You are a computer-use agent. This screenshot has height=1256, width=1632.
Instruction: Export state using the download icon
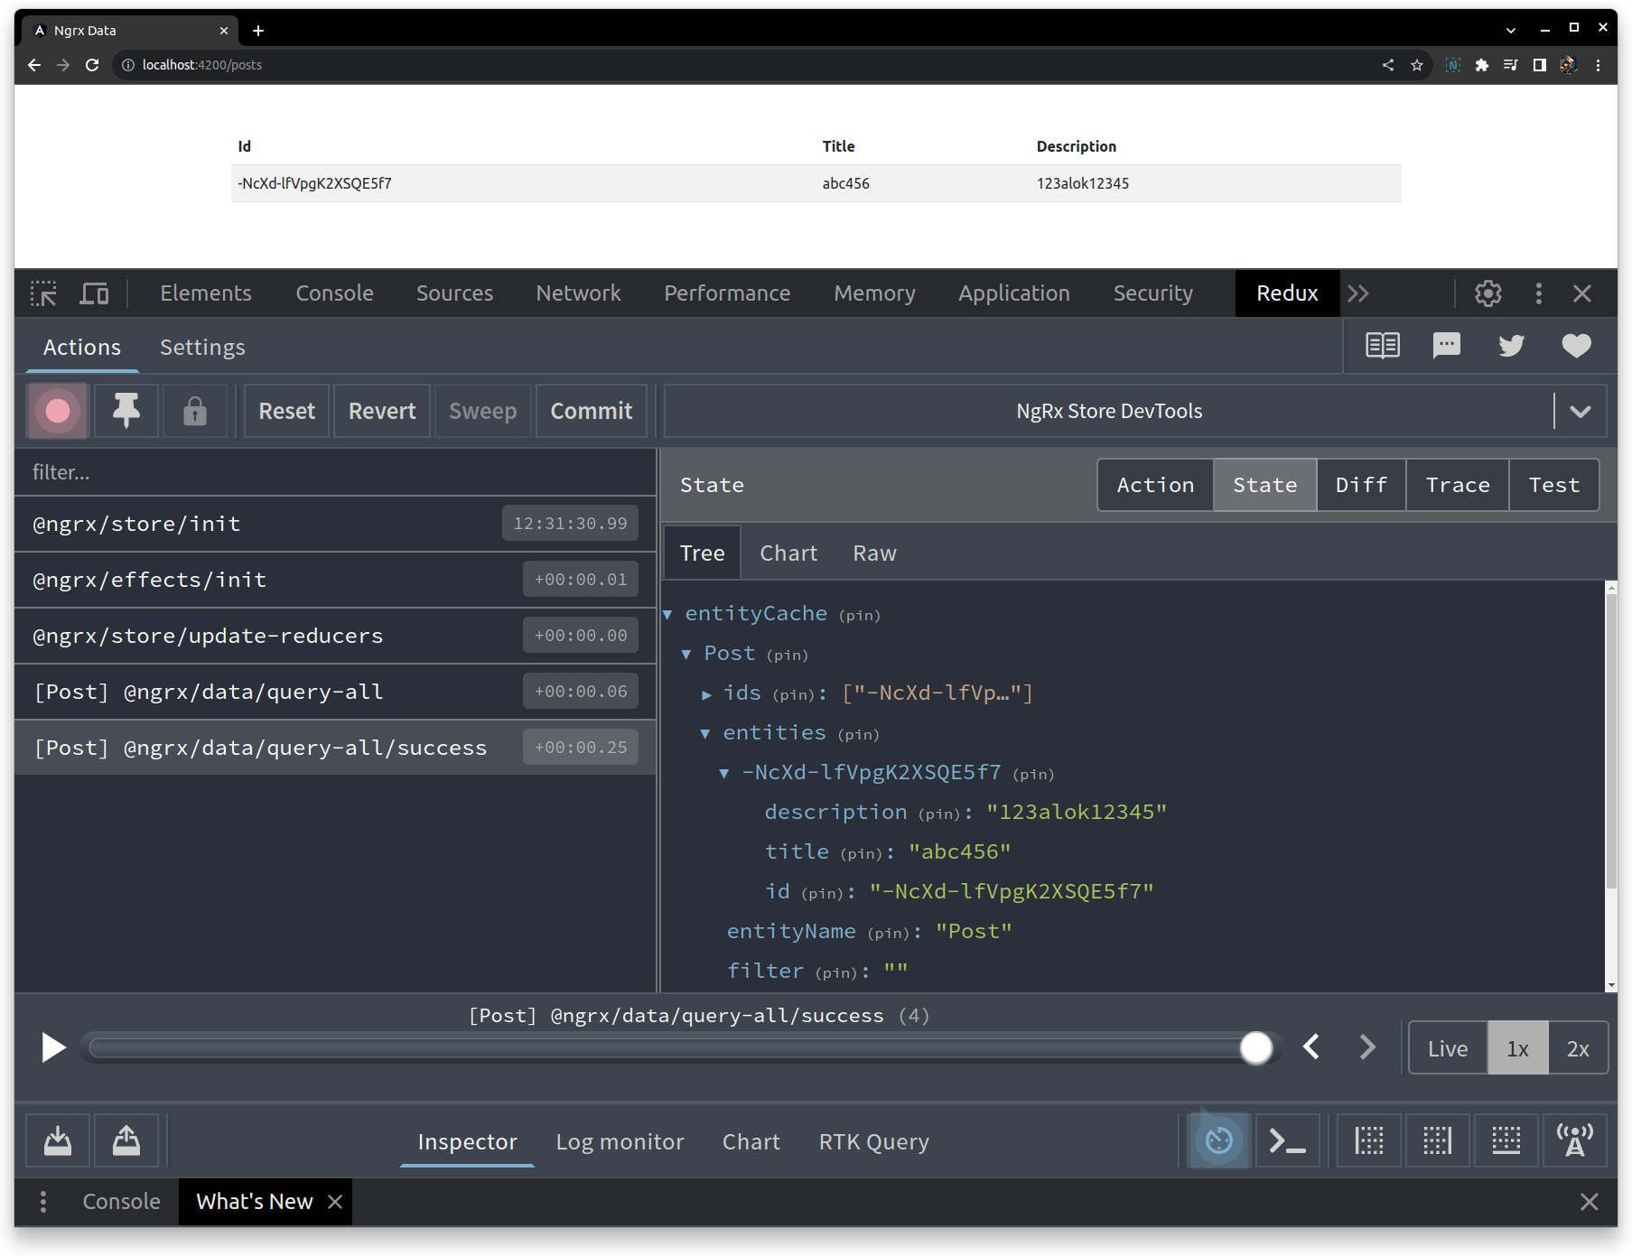pyautogui.click(x=57, y=1140)
